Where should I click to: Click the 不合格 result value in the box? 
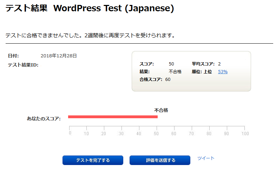tap(175, 71)
